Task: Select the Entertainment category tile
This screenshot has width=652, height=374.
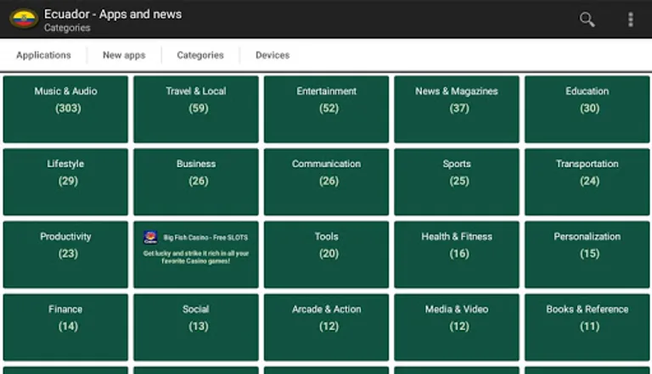Action: (x=327, y=109)
